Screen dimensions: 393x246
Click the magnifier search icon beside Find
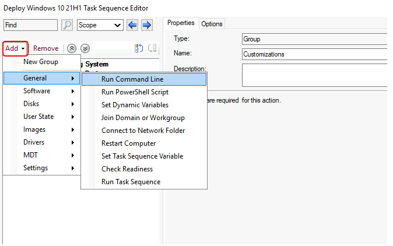(x=67, y=25)
